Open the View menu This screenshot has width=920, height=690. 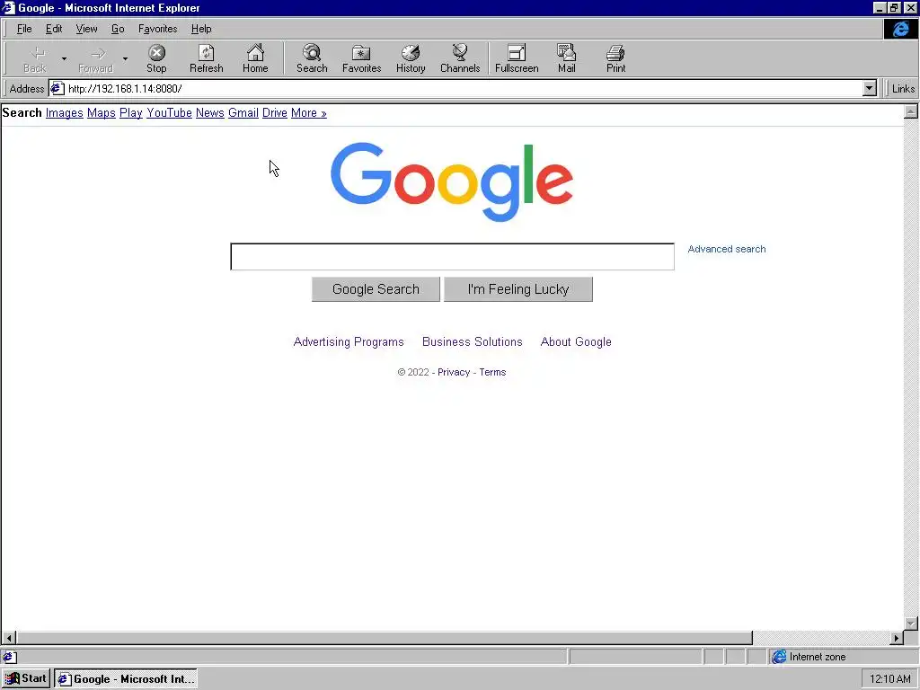(86, 29)
